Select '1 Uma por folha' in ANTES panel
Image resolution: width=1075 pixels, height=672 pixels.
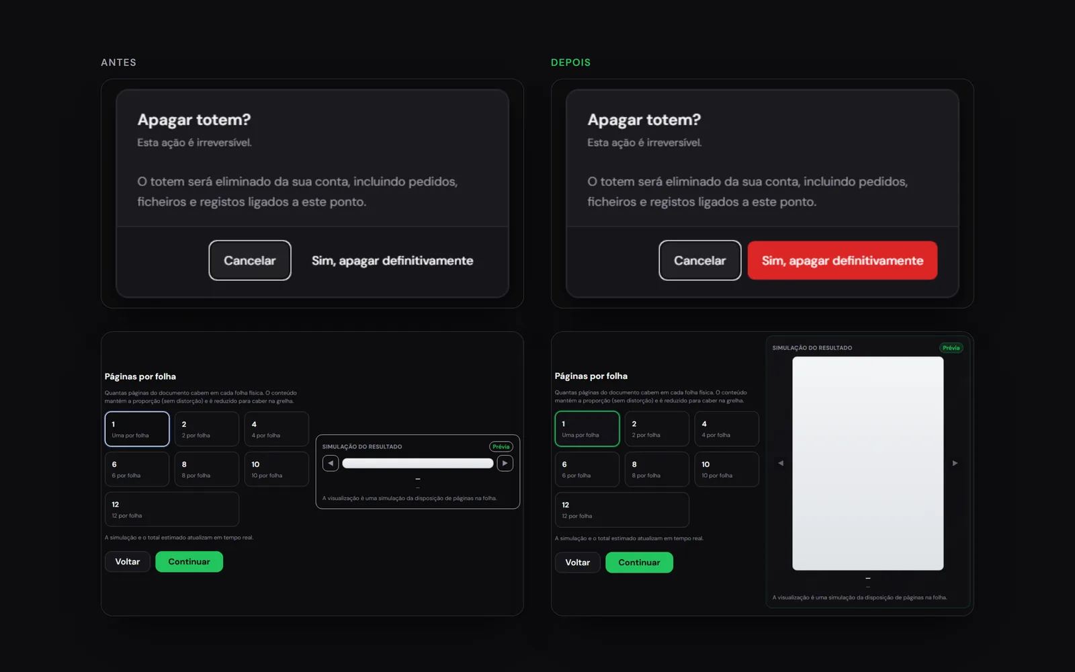pos(137,429)
